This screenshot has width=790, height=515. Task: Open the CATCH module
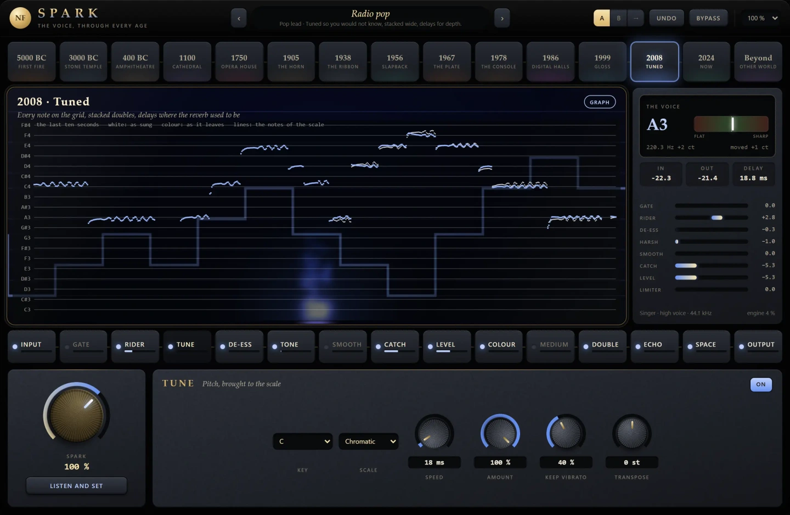pos(395,346)
